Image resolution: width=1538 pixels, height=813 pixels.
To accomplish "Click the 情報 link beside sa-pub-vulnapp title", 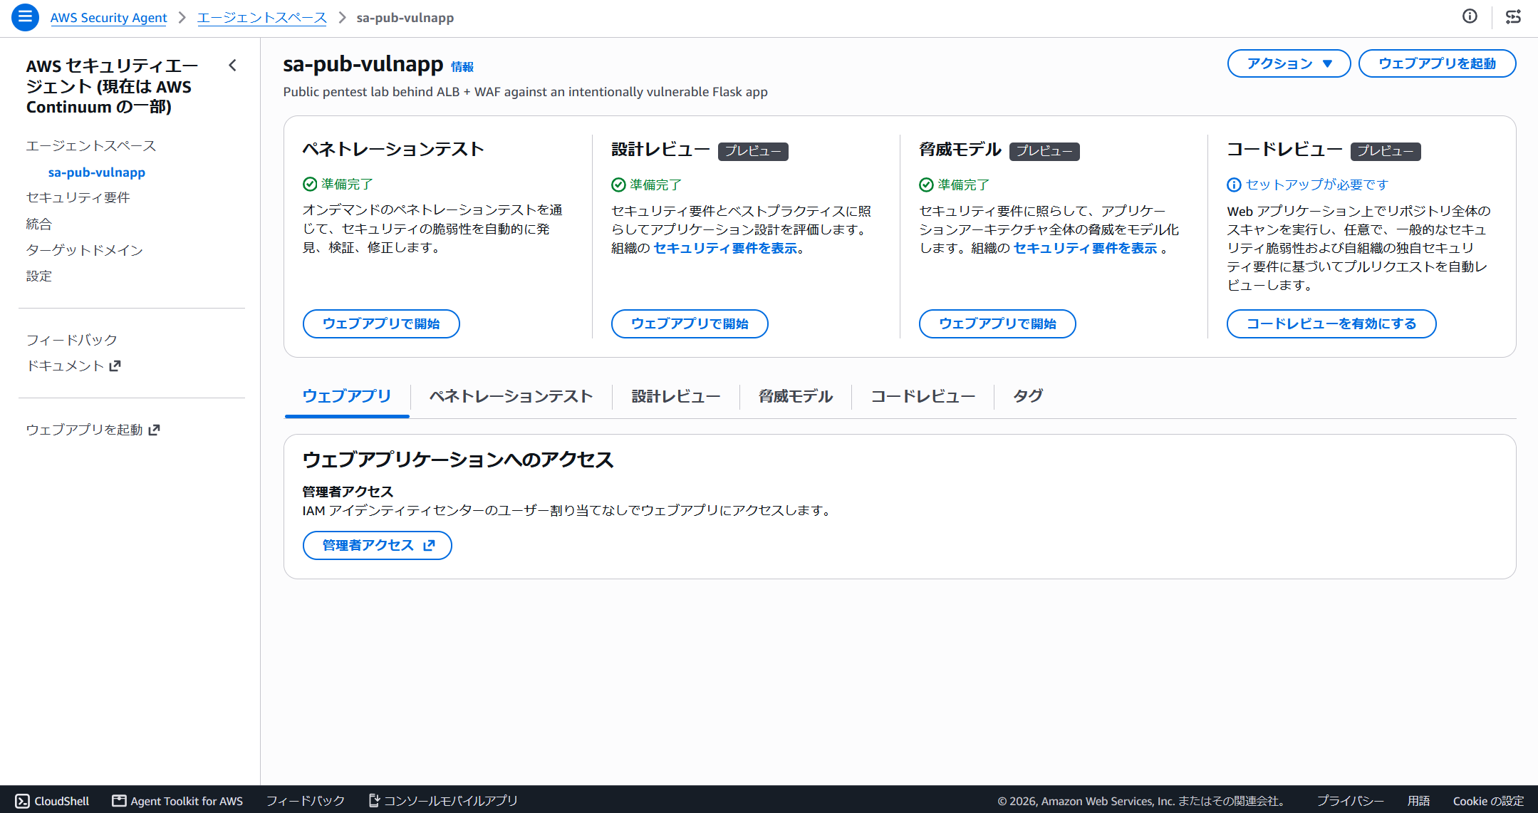I will click(x=462, y=67).
